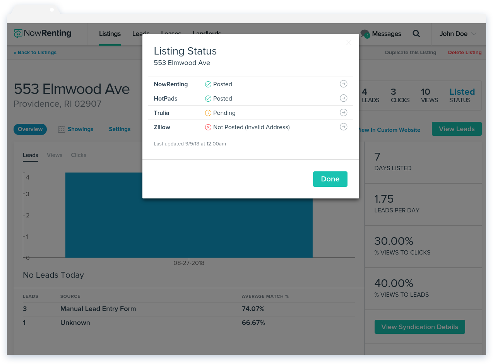Go Back to Listings link
The height and width of the screenshot is (364, 493).
click(x=35, y=53)
